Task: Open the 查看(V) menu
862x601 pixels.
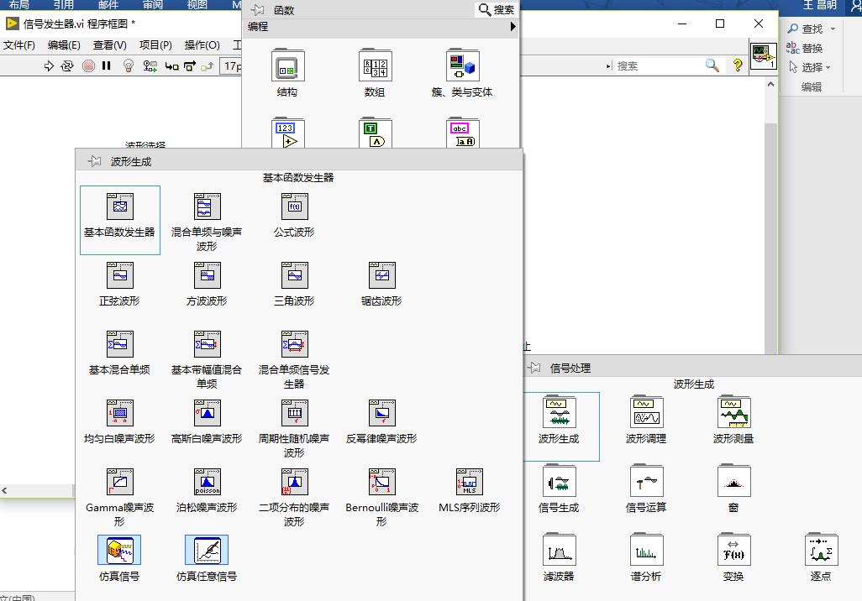Action: [109, 45]
